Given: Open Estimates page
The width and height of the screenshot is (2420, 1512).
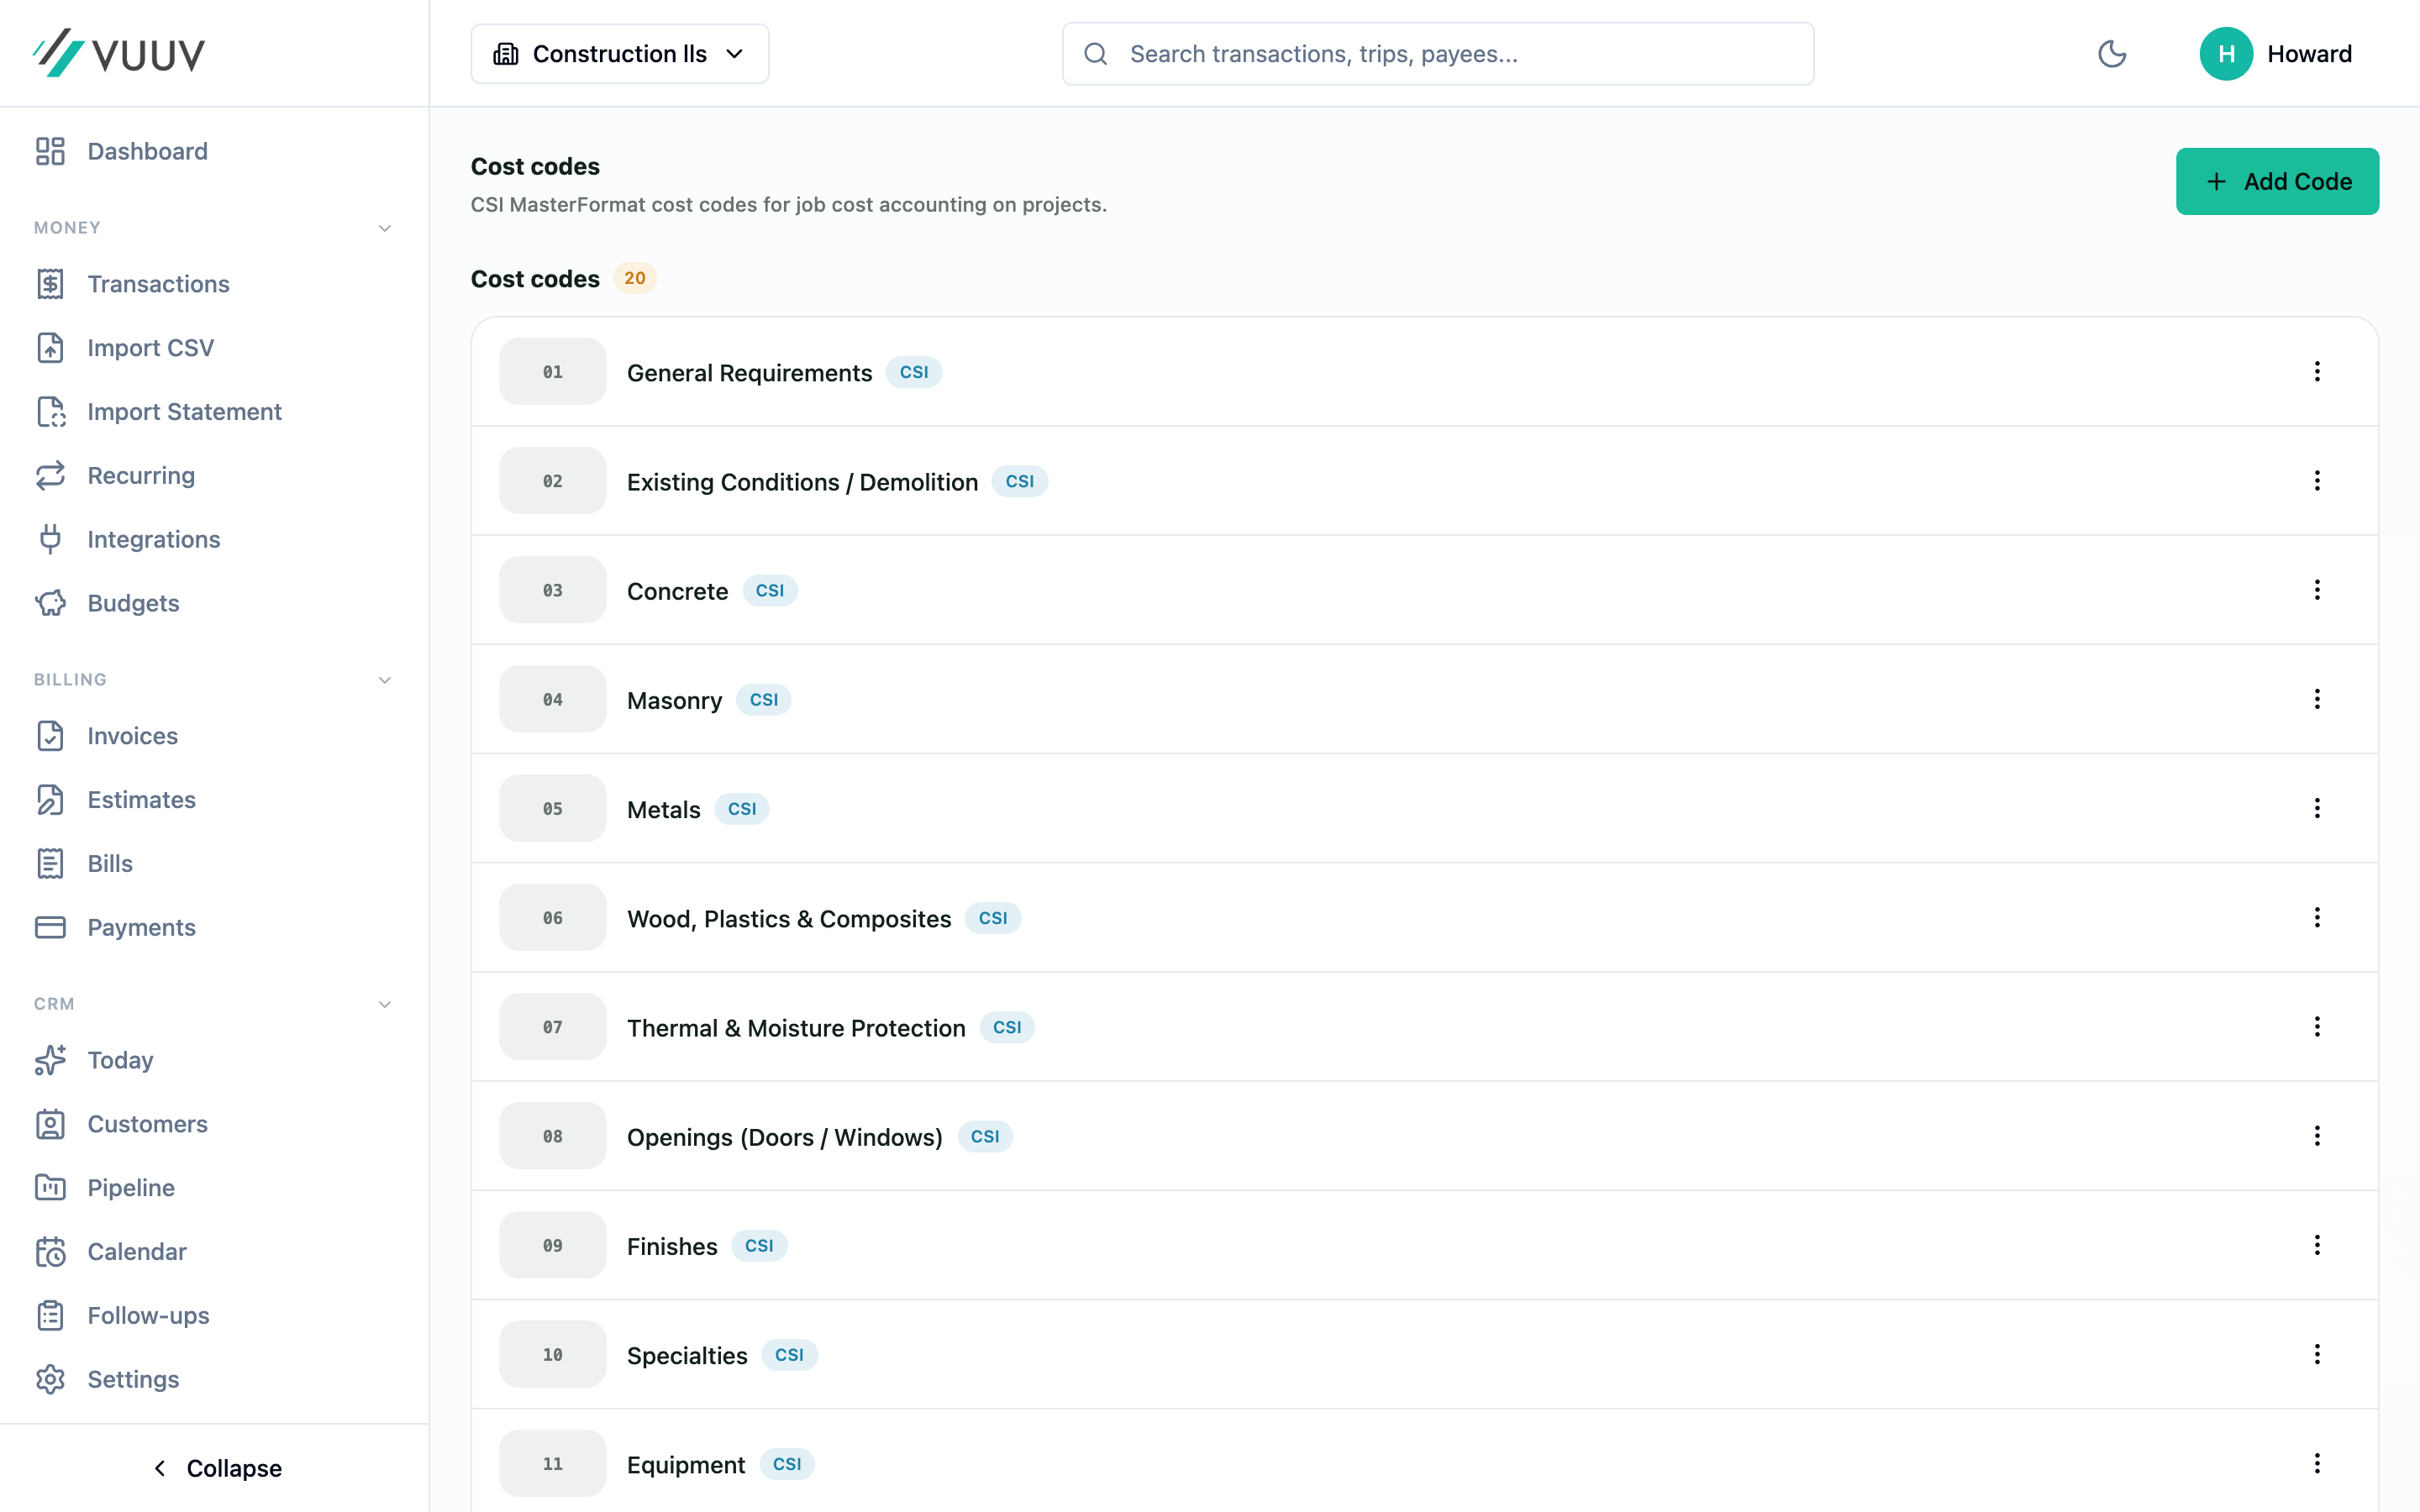Looking at the screenshot, I should (x=115, y=800).
